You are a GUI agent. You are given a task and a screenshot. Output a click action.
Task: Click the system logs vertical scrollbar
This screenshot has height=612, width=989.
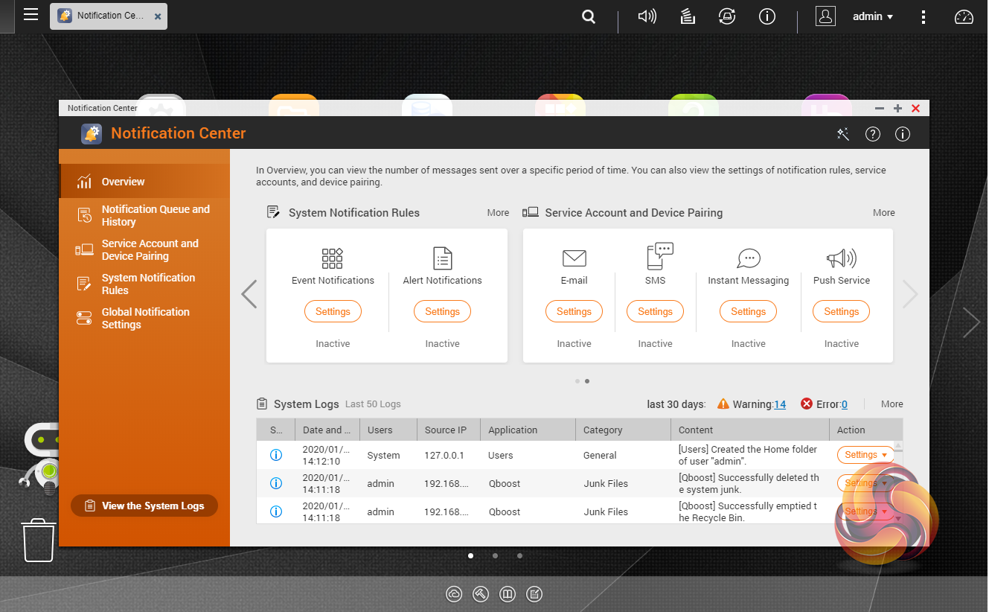coord(898,482)
